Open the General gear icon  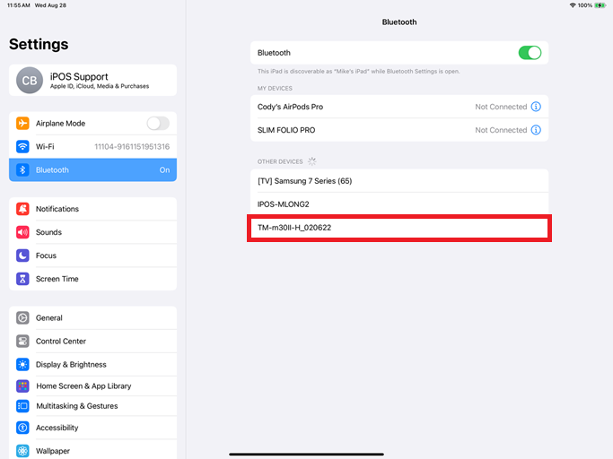(22, 318)
